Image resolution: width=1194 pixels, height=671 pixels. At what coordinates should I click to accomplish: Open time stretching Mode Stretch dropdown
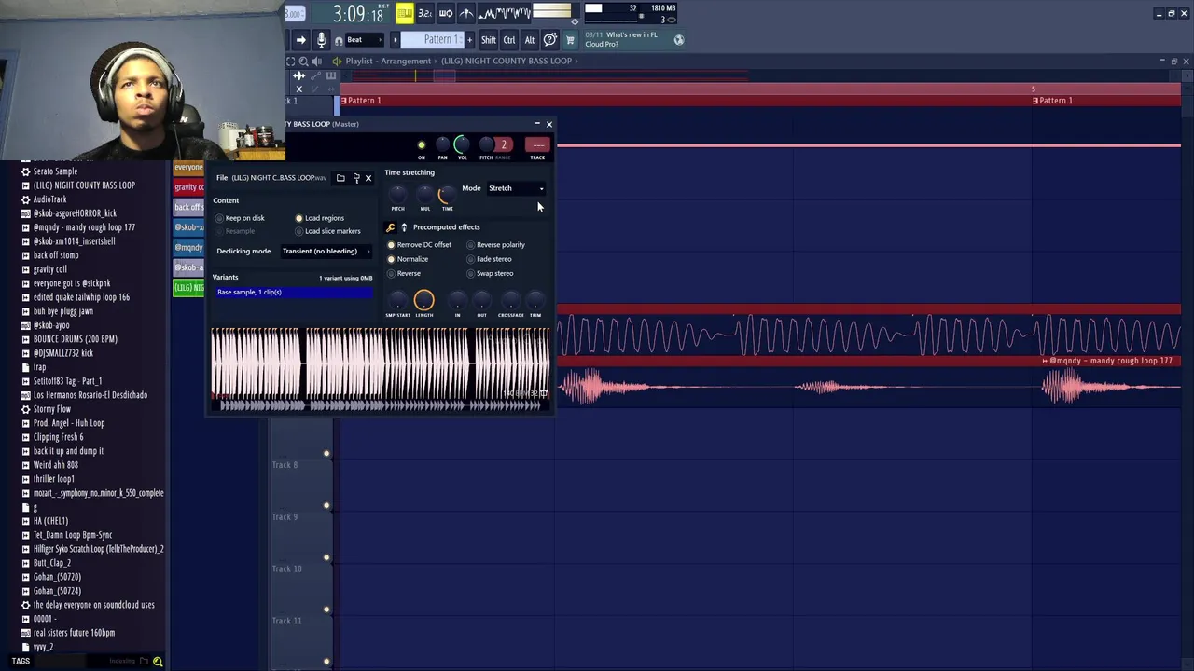point(516,188)
